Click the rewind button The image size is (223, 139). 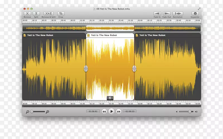pos(104,111)
